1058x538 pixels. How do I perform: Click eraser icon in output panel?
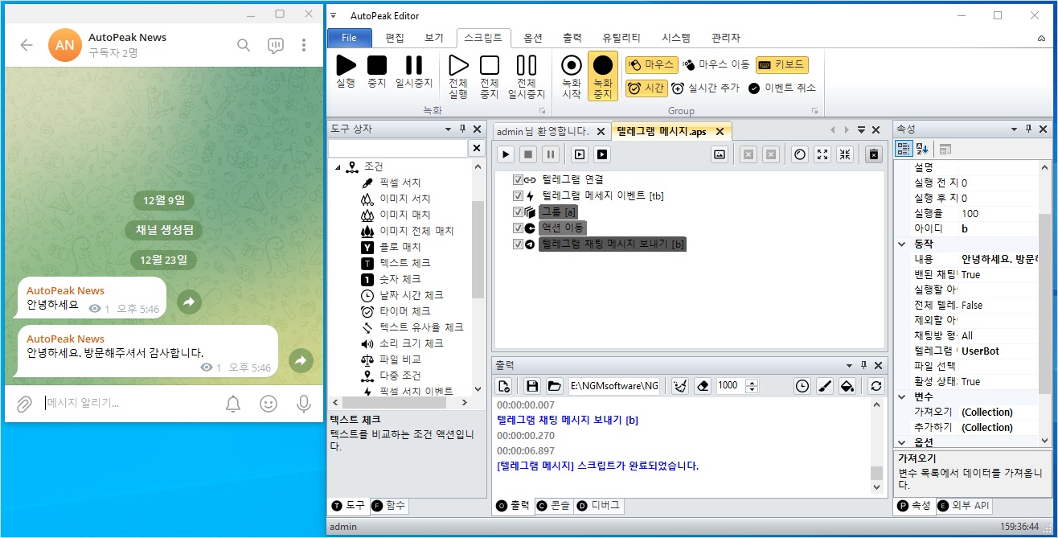[703, 386]
